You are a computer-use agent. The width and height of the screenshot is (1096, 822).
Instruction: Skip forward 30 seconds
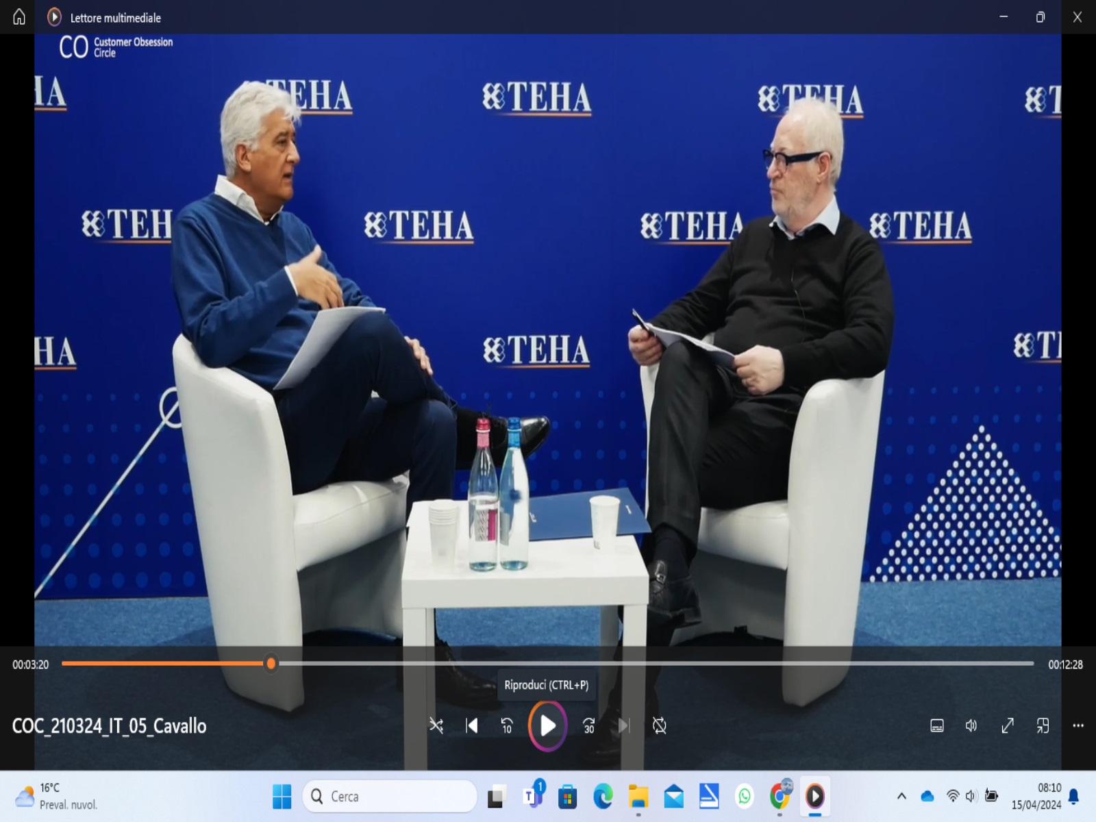click(588, 725)
